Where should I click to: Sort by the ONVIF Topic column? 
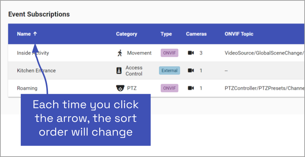pyautogui.click(x=239, y=34)
